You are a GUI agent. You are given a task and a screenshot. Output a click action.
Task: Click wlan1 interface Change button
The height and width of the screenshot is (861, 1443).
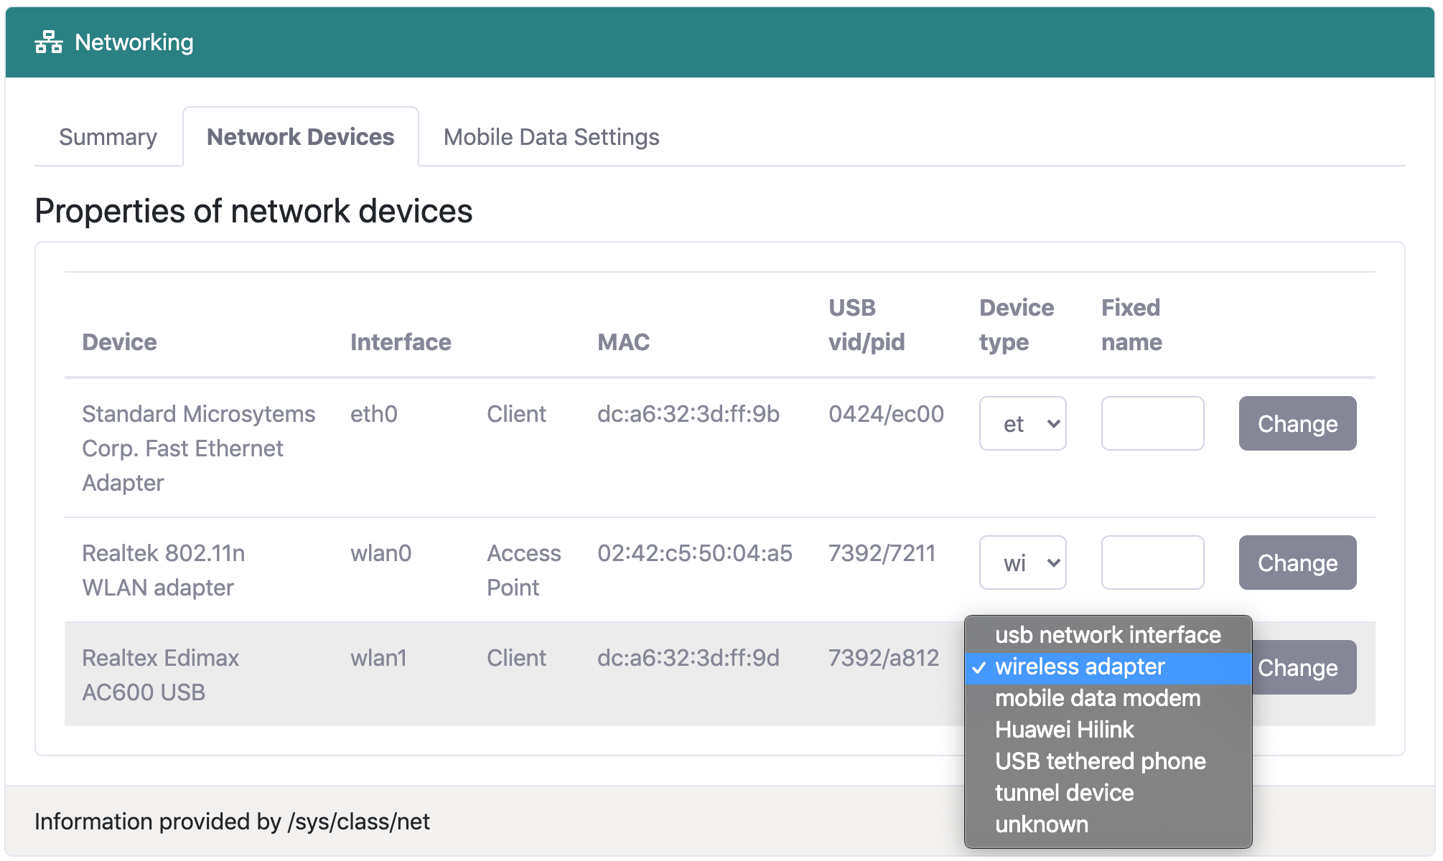click(1297, 667)
